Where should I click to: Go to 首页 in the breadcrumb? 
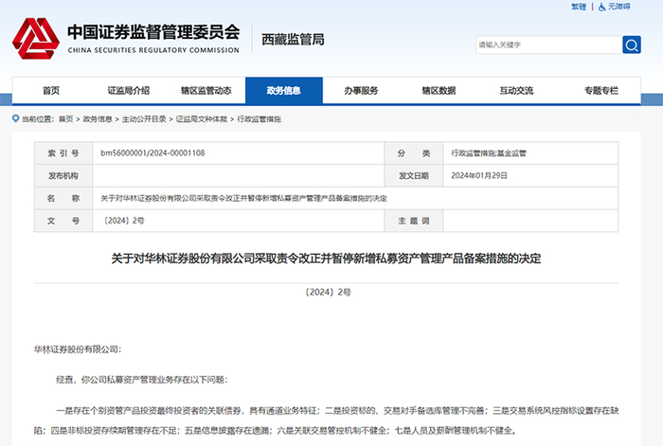65,119
